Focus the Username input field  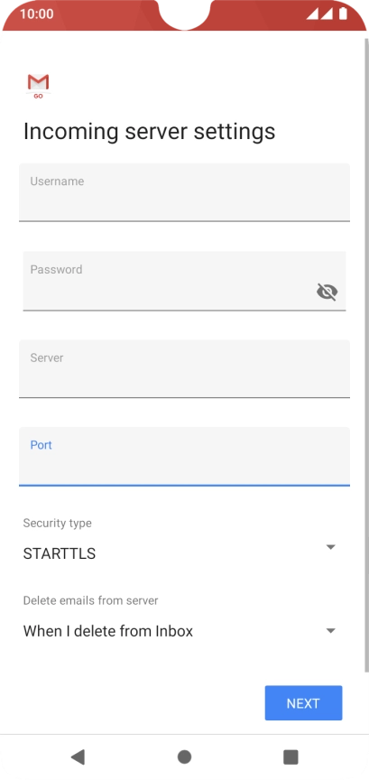tap(184, 192)
